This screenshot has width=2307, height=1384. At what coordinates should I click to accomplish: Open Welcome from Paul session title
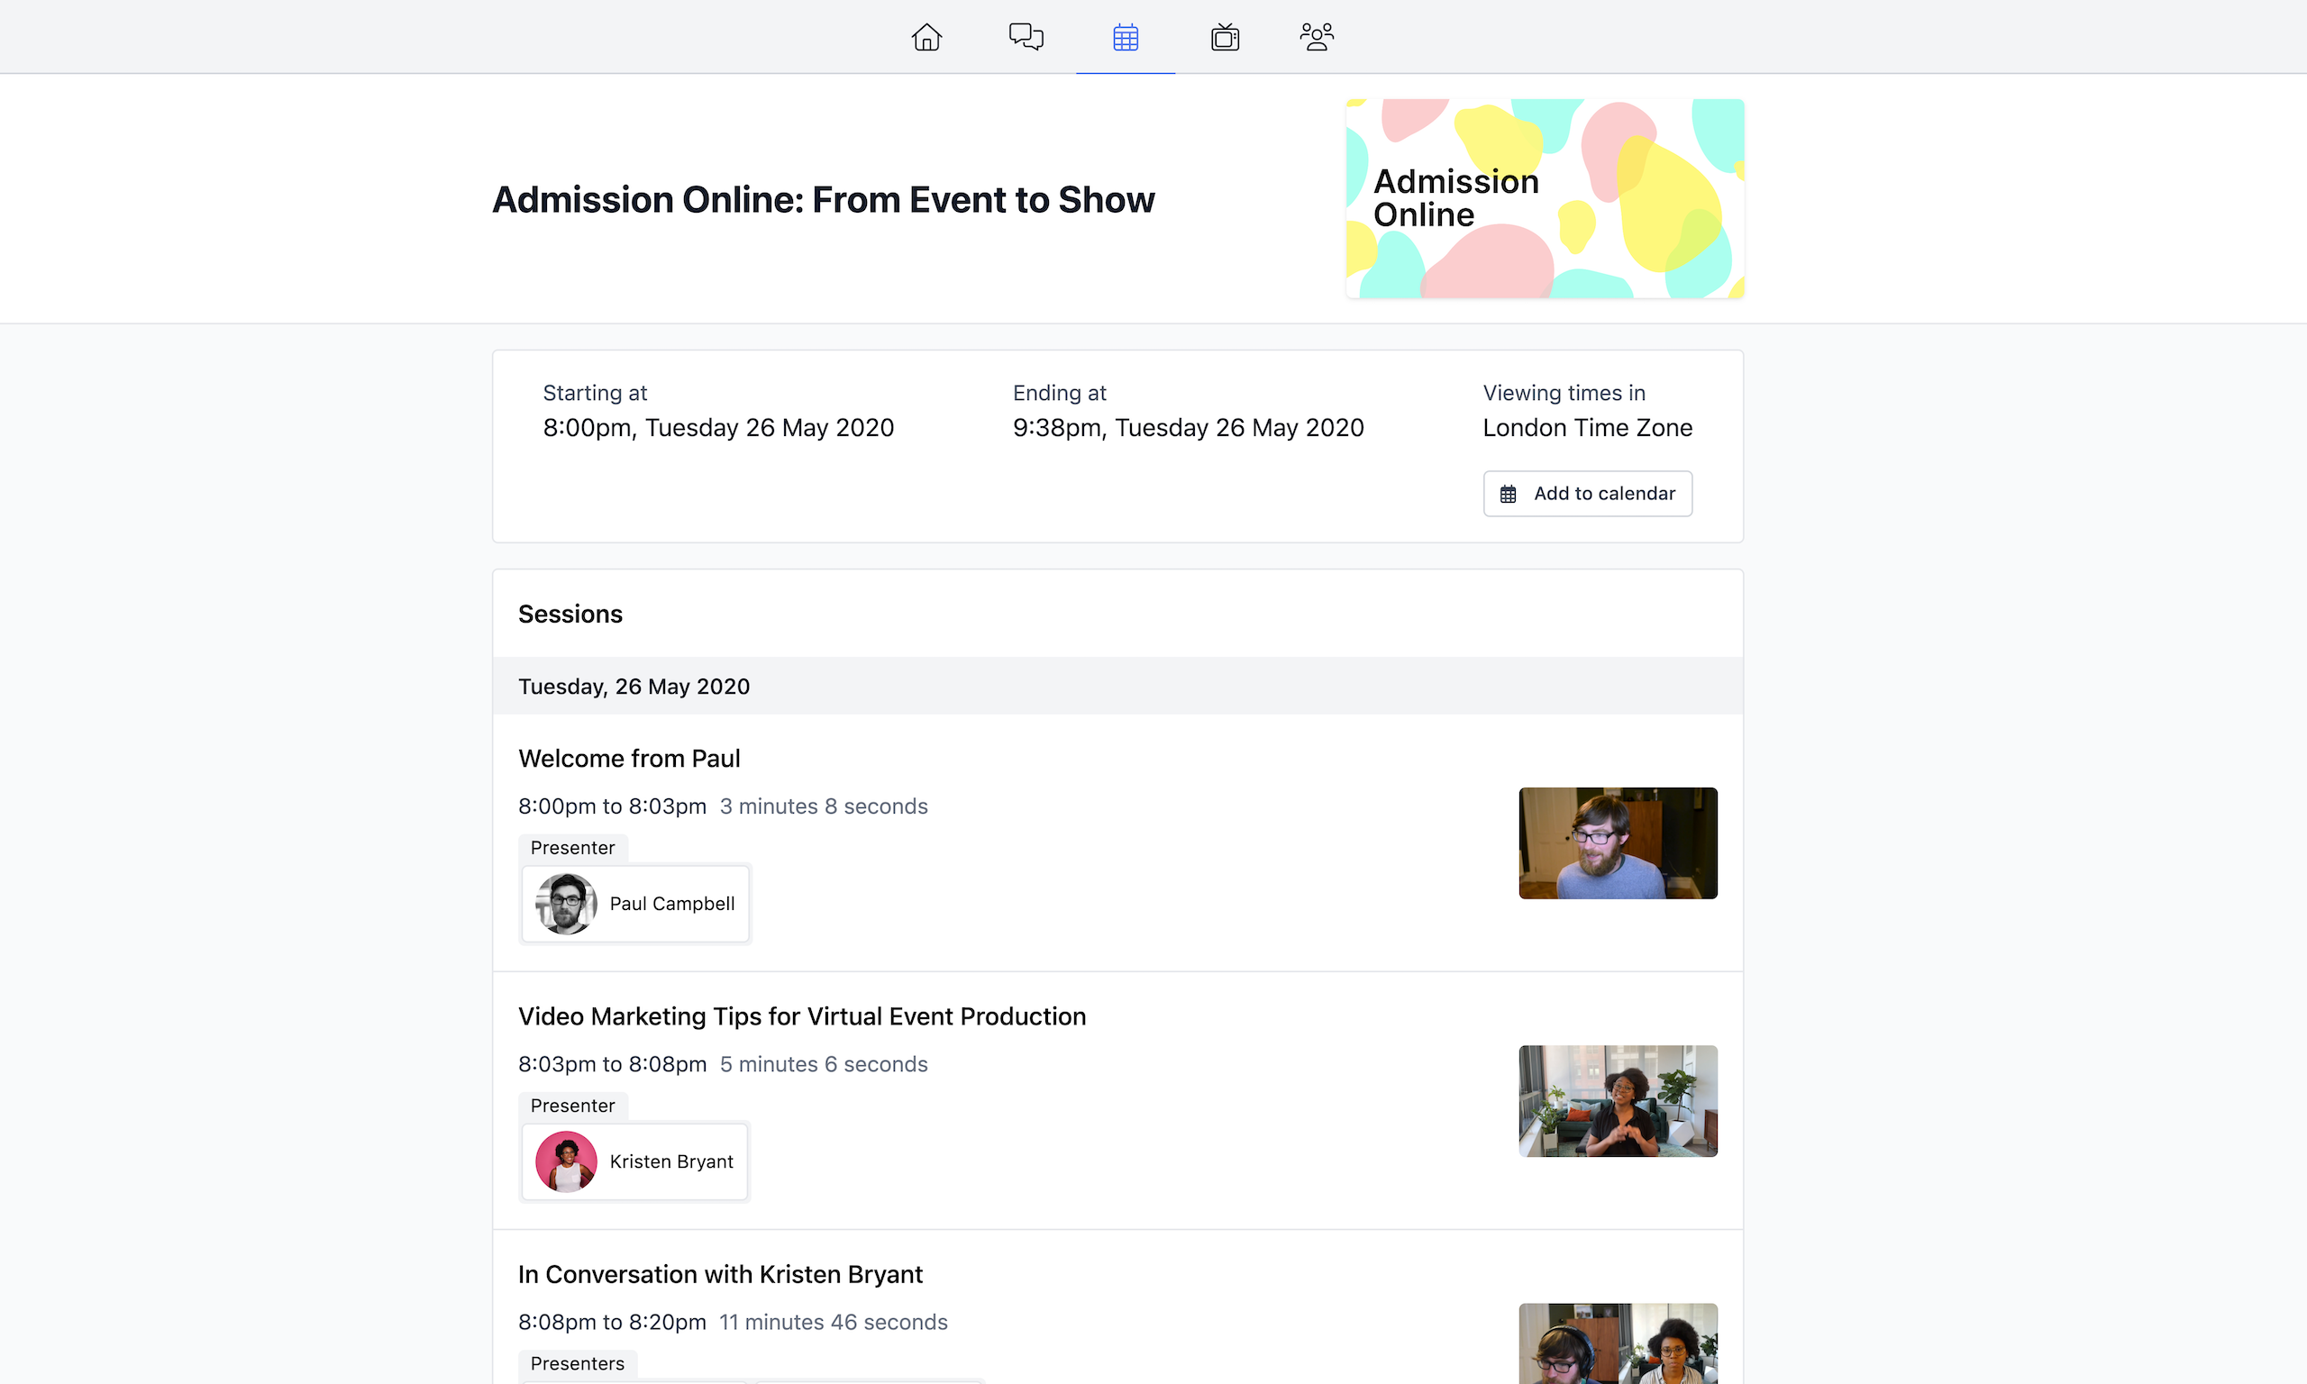[628, 758]
